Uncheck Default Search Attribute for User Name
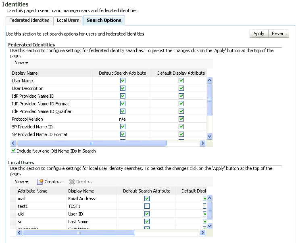296x243 pixels. [x=123, y=81]
